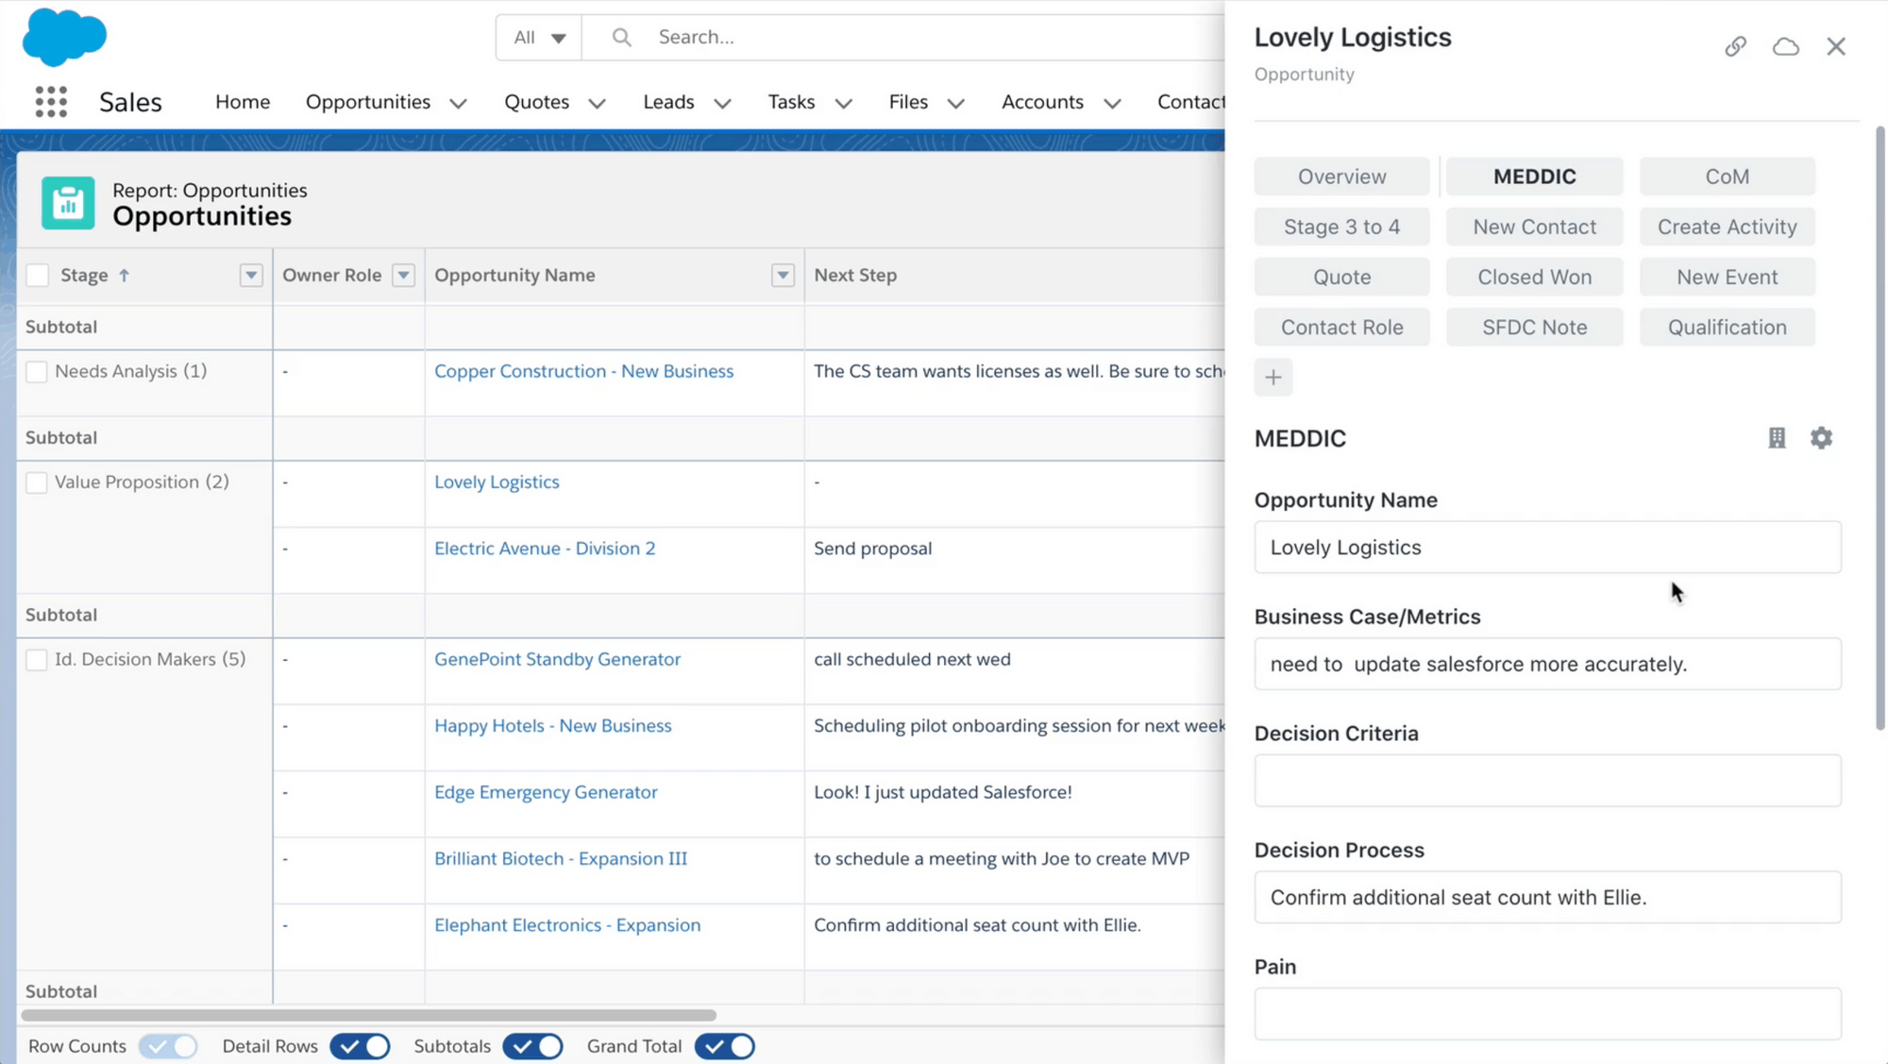1888x1064 pixels.
Task: Open the All search scope dropdown
Action: pyautogui.click(x=539, y=37)
